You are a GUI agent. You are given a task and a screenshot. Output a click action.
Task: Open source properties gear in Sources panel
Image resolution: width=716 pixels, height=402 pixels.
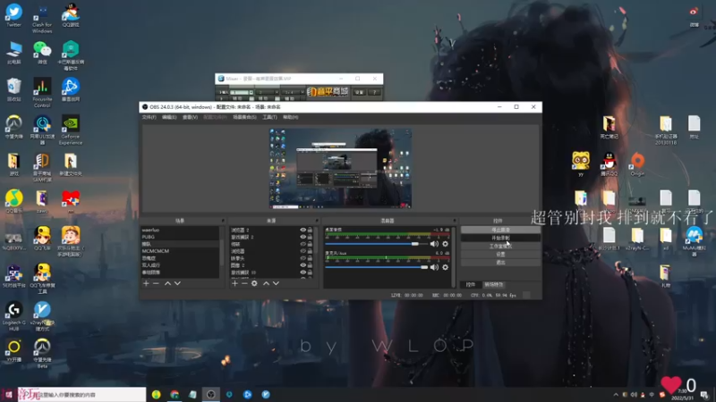tap(254, 283)
